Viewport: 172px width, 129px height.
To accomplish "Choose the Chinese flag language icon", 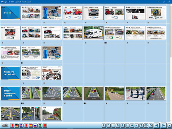I will (45, 126).
